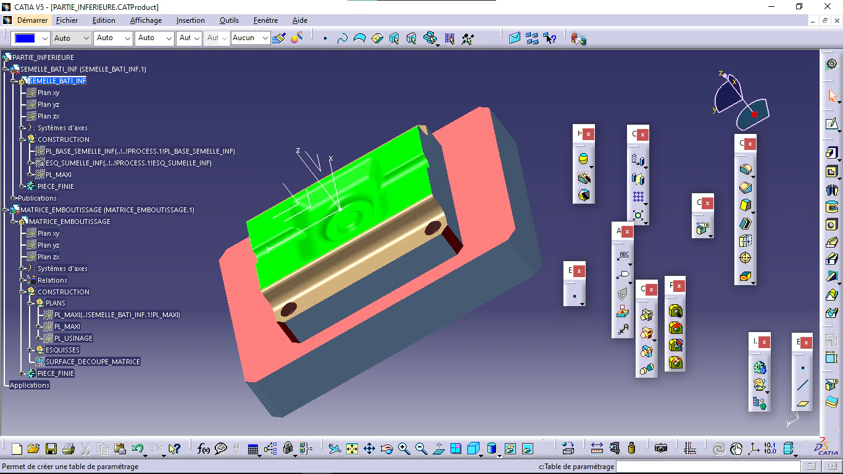Image resolution: width=843 pixels, height=474 pixels.
Task: Click the Fit All In icon
Action: click(352, 449)
